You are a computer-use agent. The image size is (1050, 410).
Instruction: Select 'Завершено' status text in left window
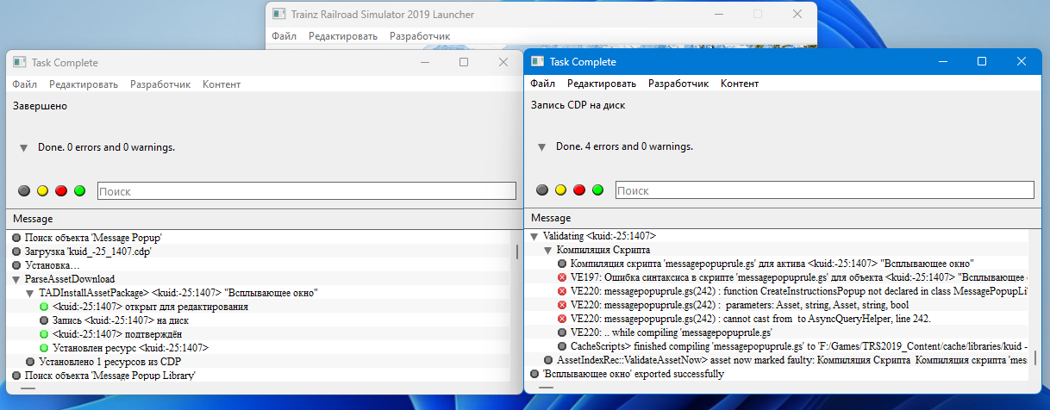pos(40,106)
